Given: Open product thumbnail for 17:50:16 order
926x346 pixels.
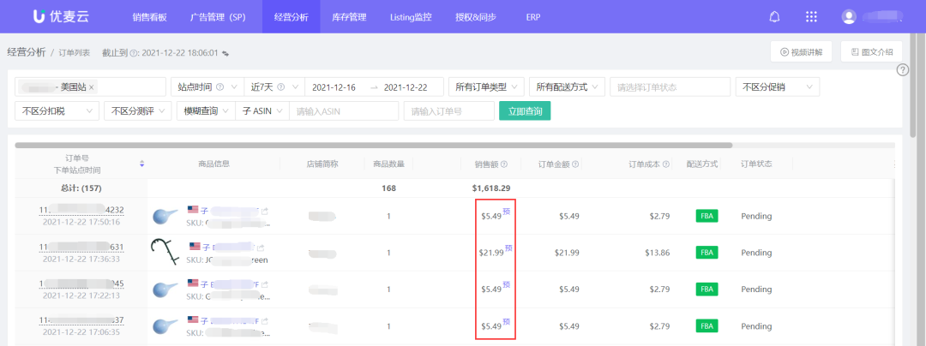Looking at the screenshot, I should pos(164,217).
